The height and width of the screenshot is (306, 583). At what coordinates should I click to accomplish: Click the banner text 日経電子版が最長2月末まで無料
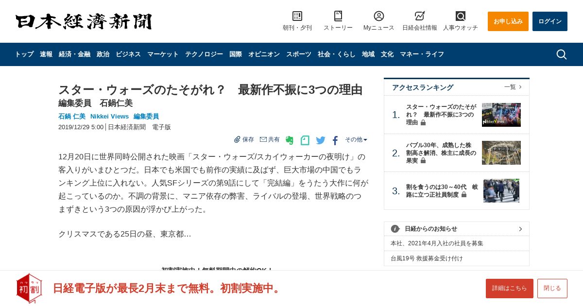coord(169,289)
